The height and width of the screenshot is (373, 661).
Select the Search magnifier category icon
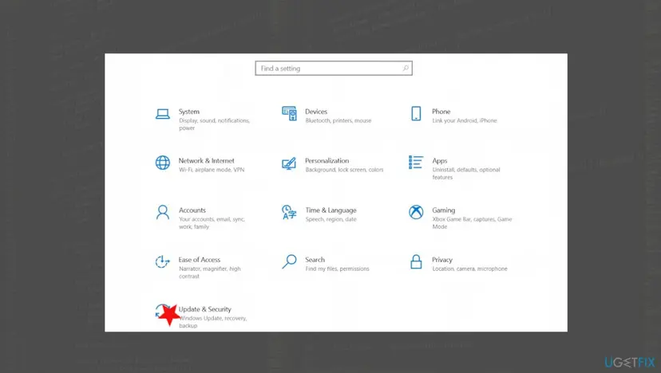289,261
